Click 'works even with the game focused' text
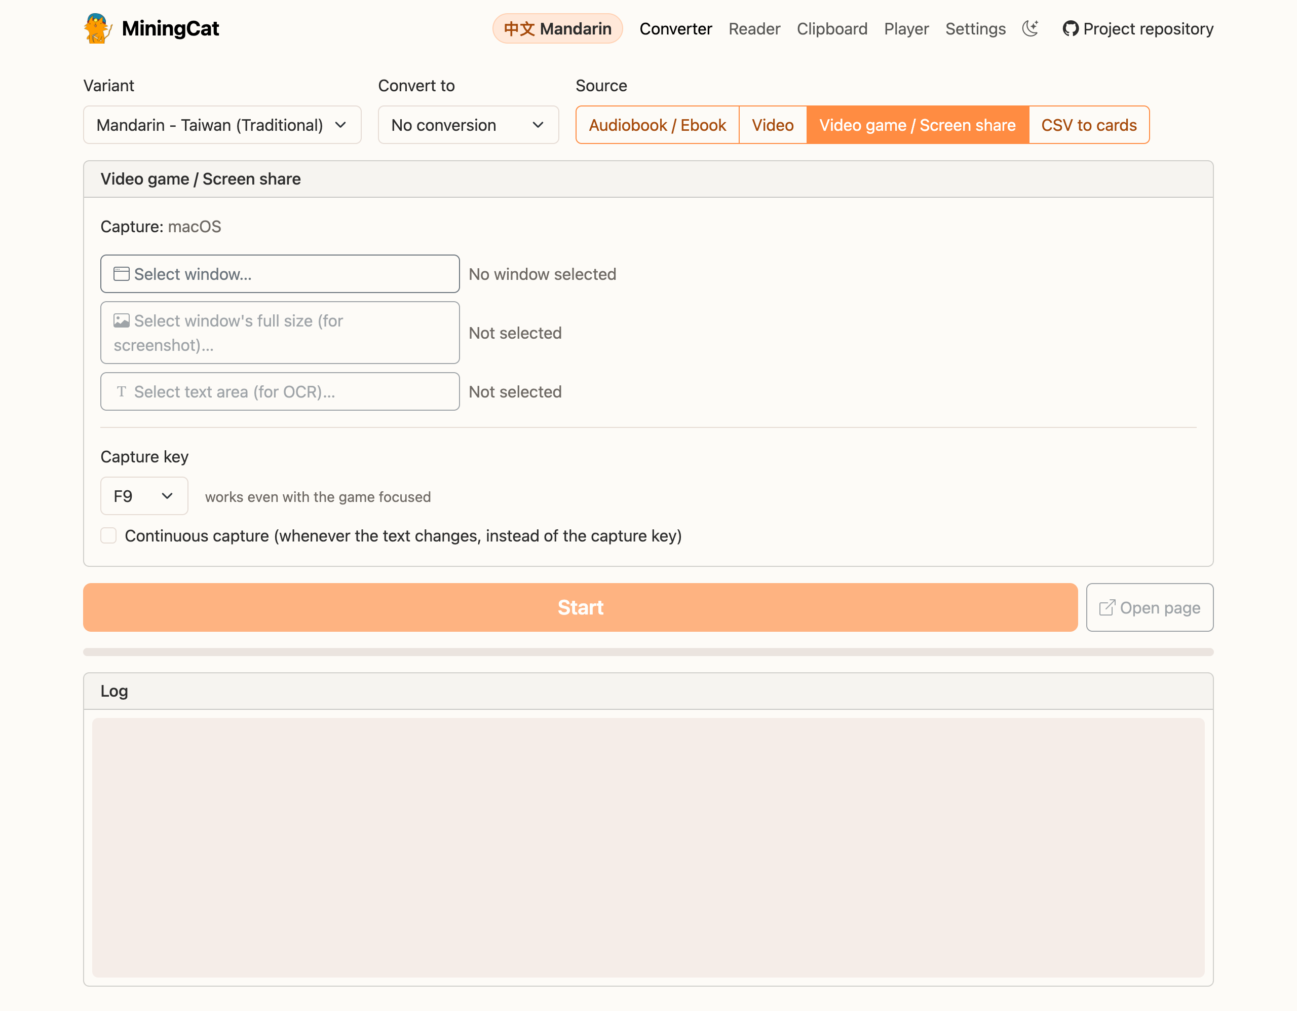 coord(318,497)
